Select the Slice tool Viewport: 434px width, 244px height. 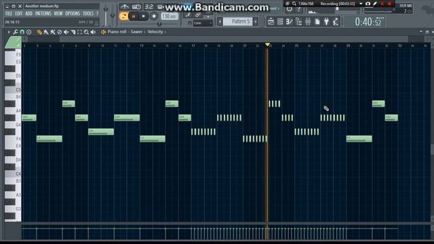(x=73, y=32)
